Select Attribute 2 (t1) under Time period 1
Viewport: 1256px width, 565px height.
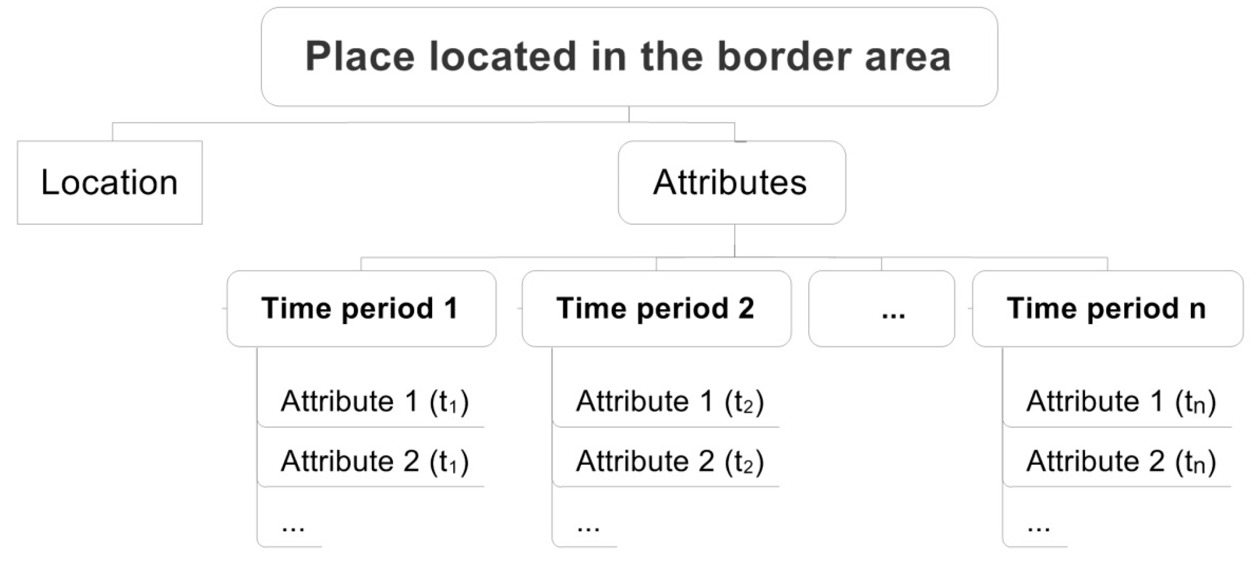(375, 461)
